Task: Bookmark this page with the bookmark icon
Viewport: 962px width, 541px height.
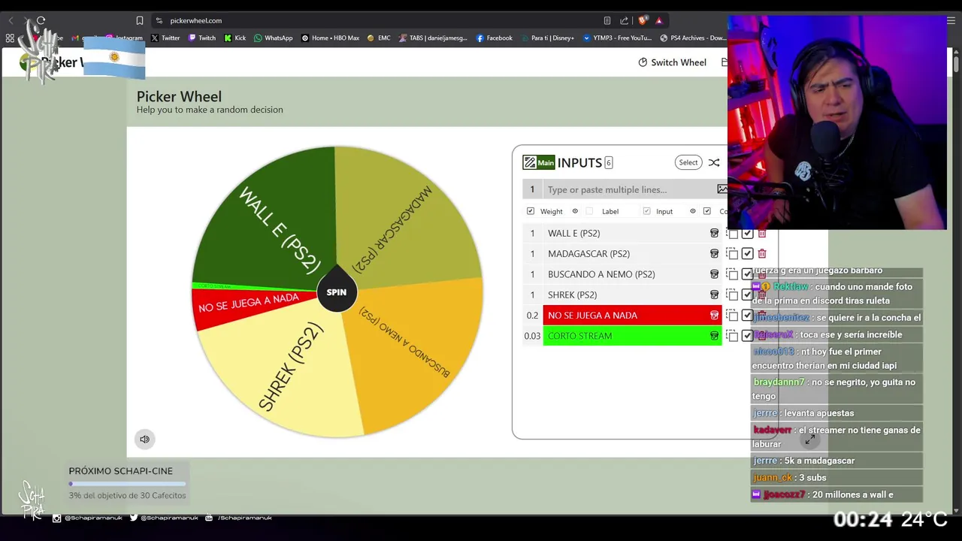Action: point(140,20)
